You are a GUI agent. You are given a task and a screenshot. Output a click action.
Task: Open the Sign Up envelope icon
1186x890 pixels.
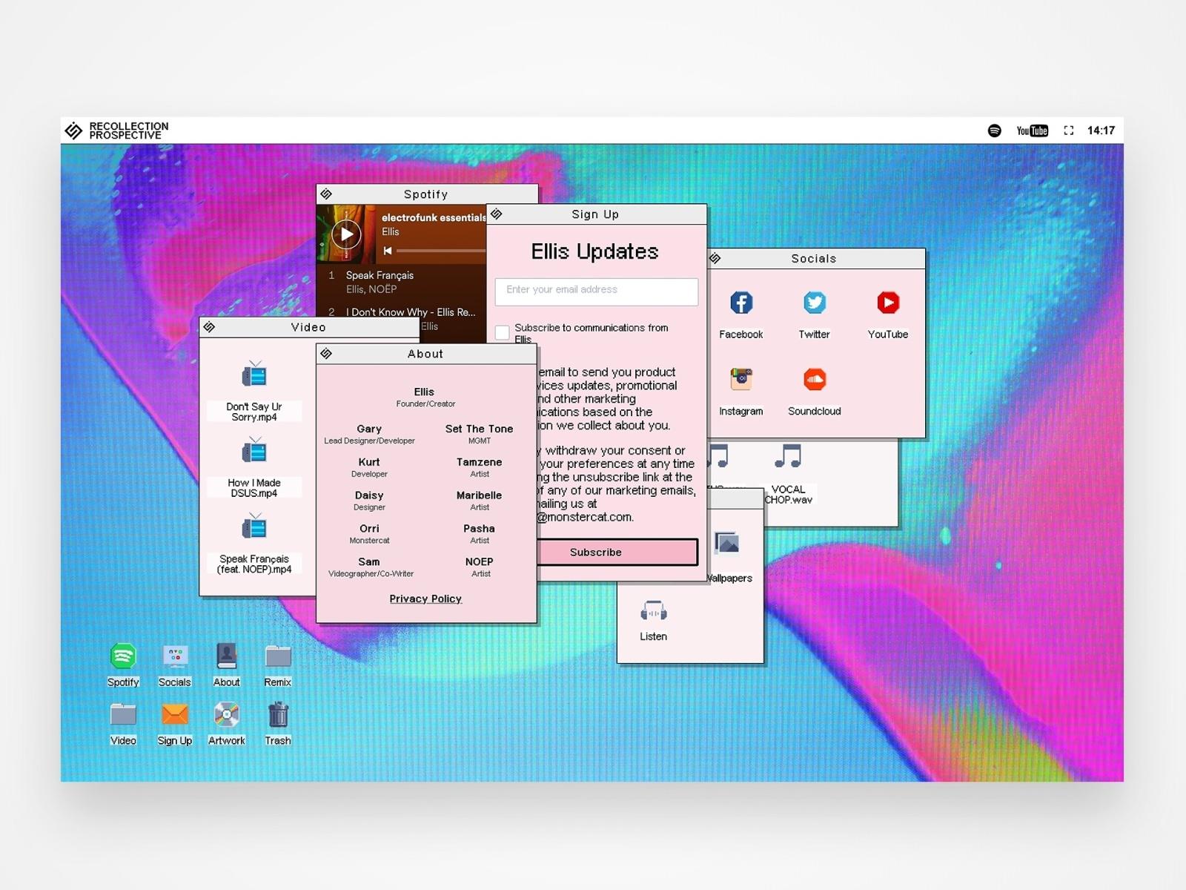175,715
